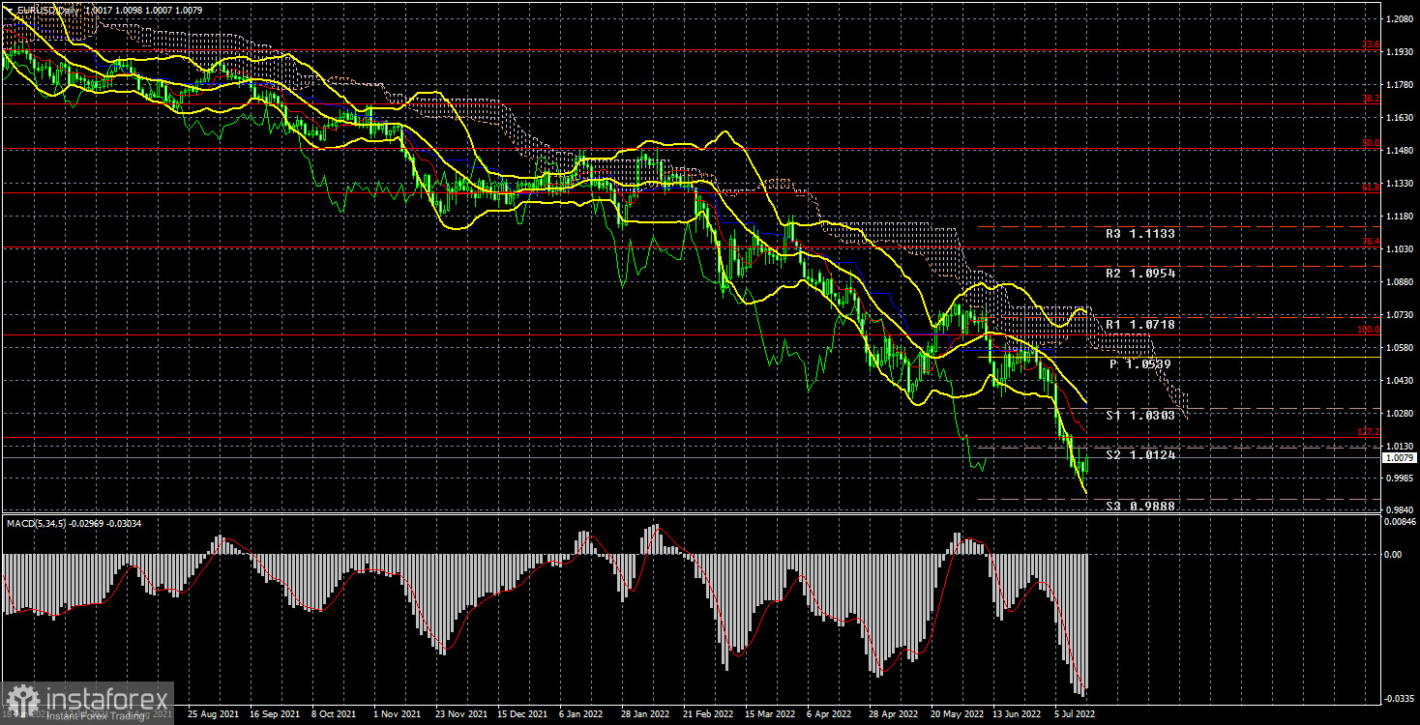Click the 6 Jan 2022 date label

[583, 714]
